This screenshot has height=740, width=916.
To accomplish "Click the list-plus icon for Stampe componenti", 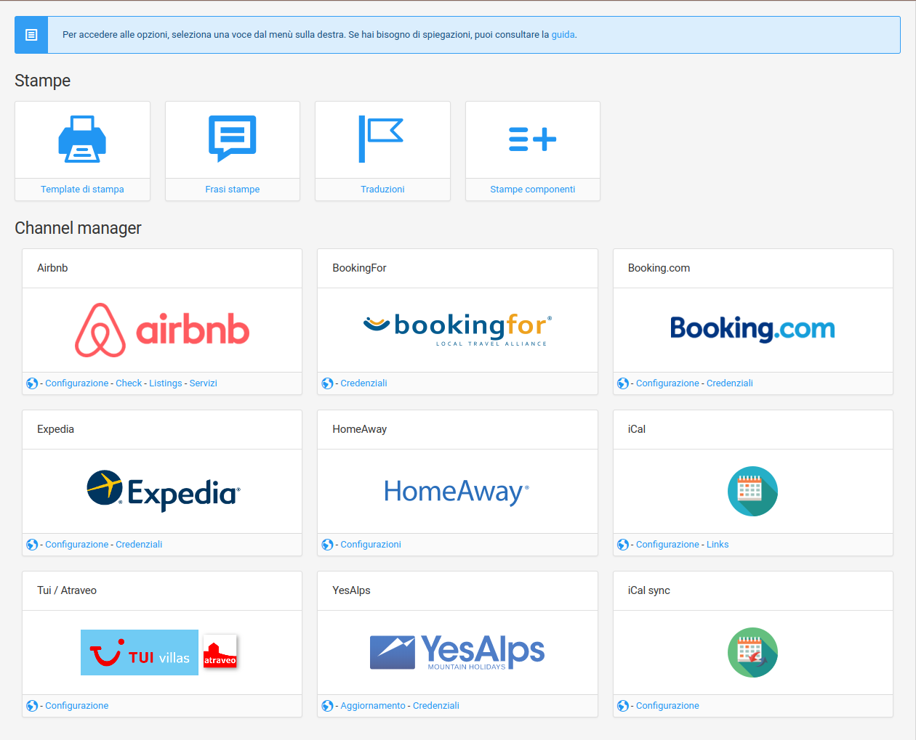I will 533,139.
